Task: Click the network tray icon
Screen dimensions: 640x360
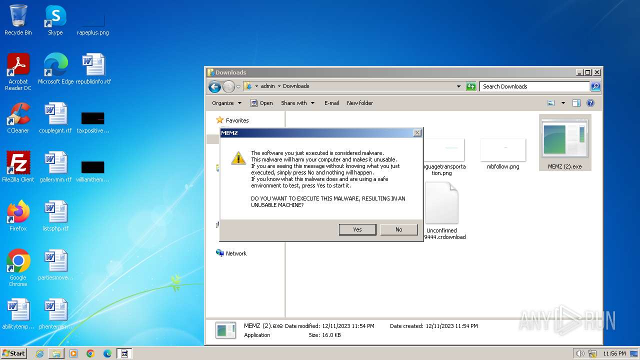Action: pos(592,353)
